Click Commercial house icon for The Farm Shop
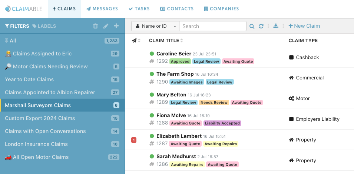 291,78
